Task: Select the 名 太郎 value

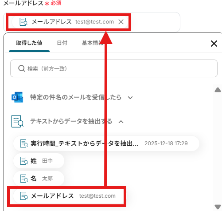Action: tap(39, 179)
